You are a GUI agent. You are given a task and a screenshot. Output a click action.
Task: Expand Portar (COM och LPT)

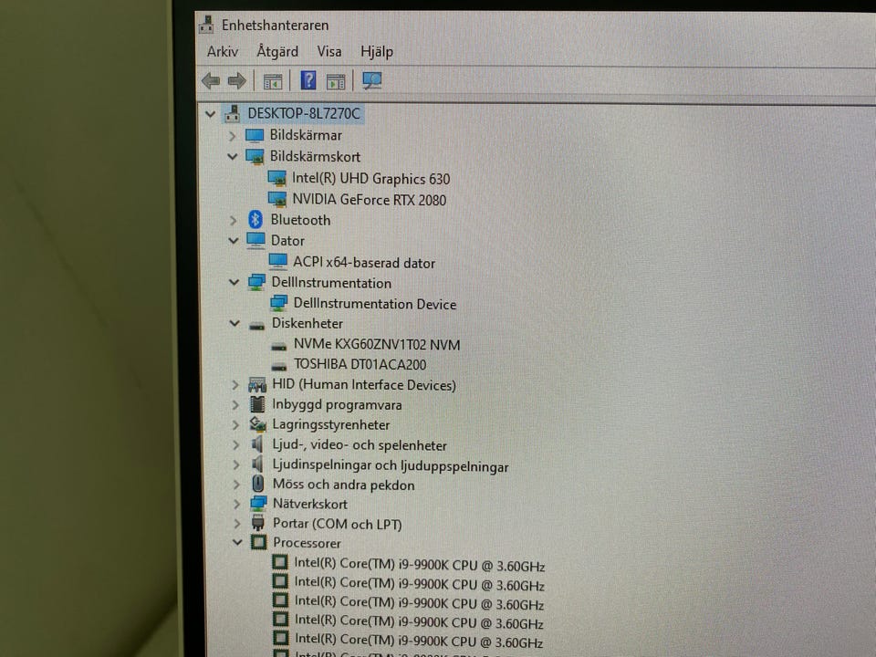(x=237, y=524)
